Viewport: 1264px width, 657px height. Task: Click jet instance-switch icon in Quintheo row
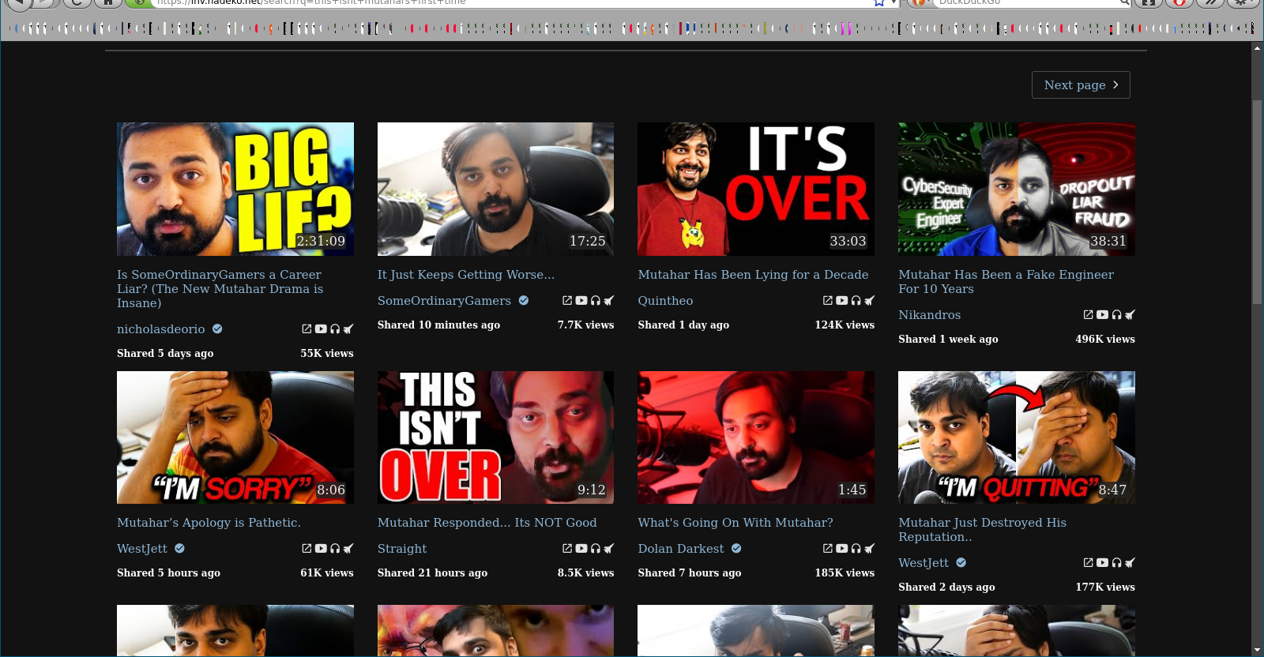[x=870, y=301]
